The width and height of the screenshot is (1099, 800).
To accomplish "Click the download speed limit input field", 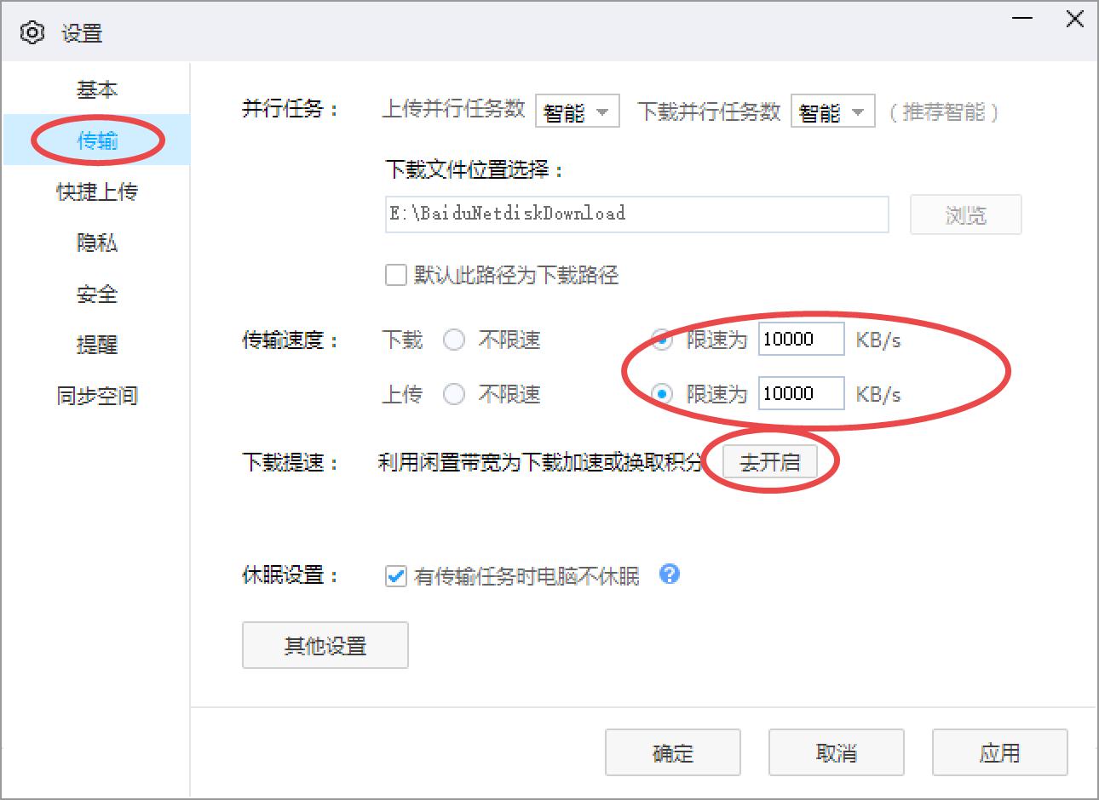I will [x=800, y=339].
